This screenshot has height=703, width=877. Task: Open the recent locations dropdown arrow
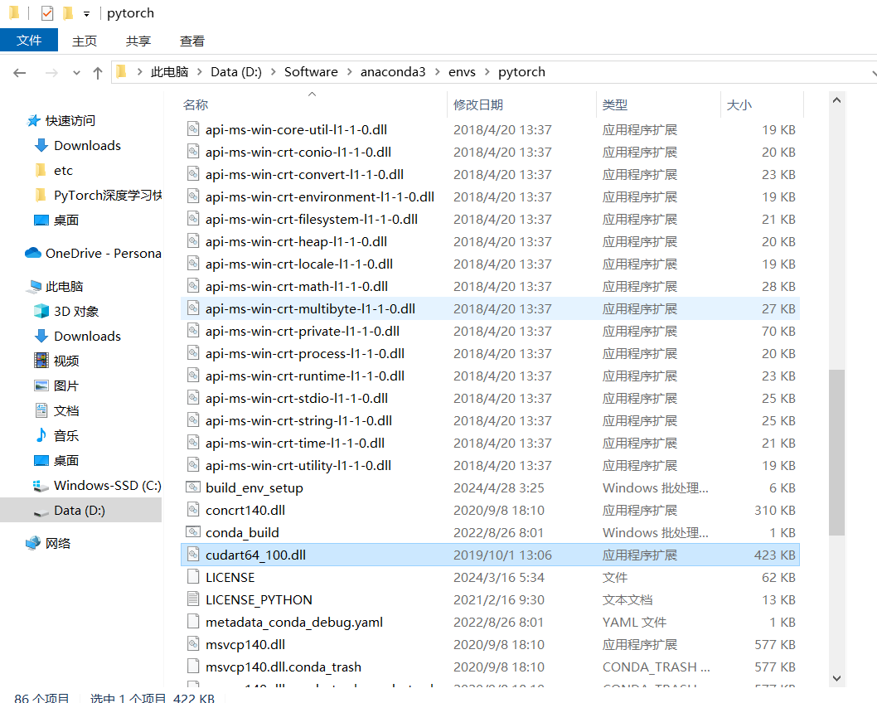coord(76,73)
